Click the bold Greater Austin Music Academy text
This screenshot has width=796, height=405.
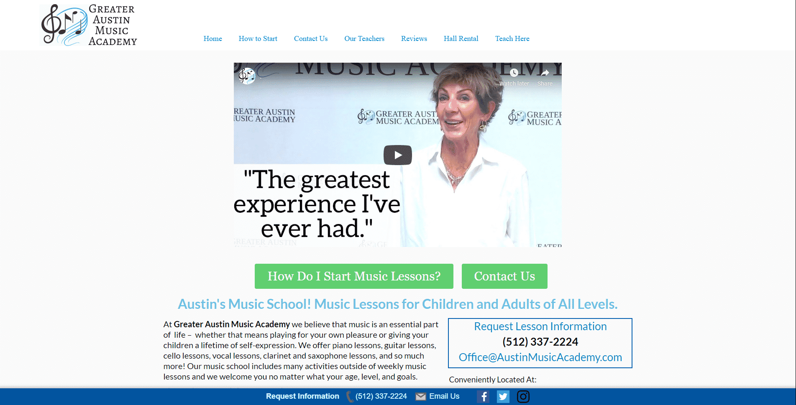[x=232, y=324]
